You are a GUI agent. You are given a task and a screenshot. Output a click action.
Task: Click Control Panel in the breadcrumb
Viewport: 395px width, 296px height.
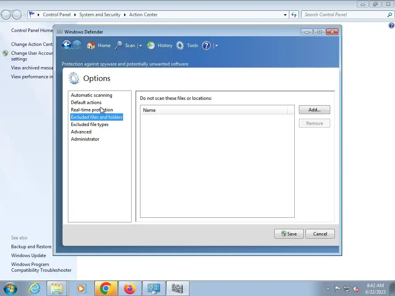(57, 15)
